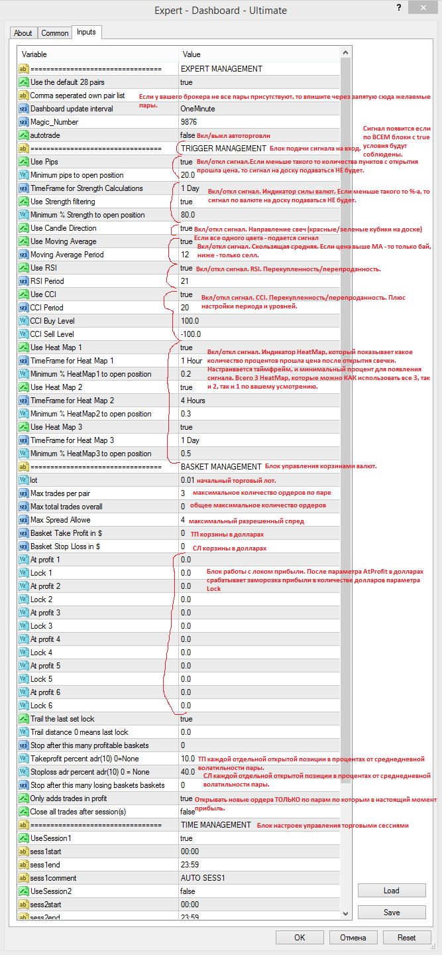442x955 pixels.
Task: Click the scrollbar down arrow
Action: [x=345, y=914]
